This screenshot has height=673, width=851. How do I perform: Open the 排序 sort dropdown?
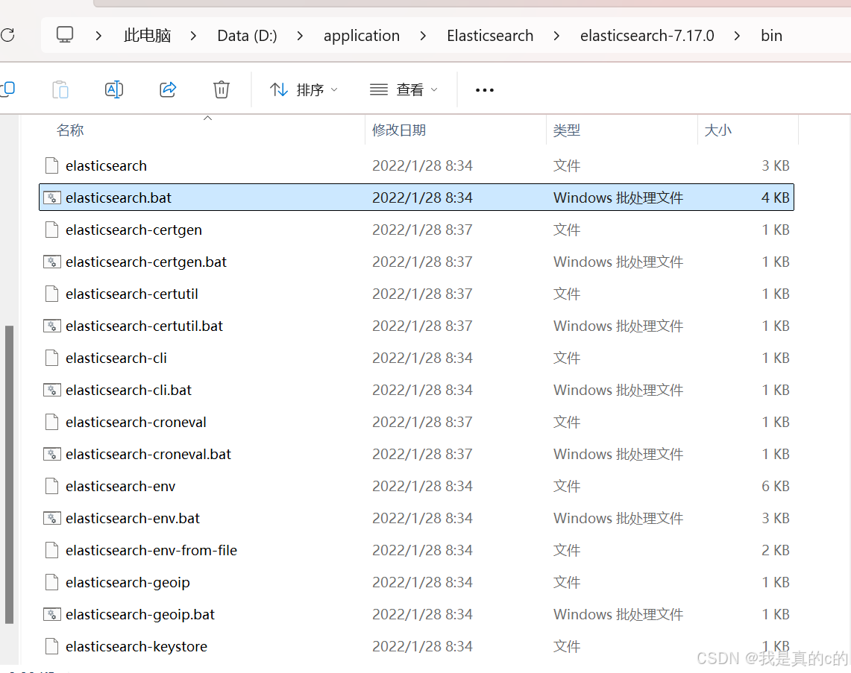pos(304,89)
